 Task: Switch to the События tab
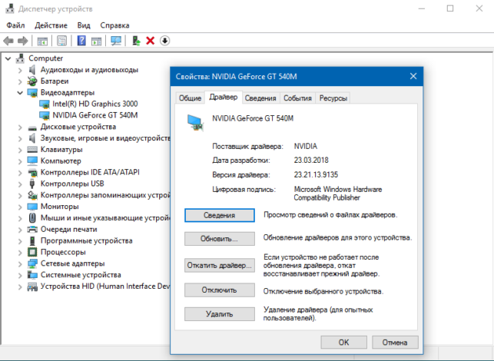pos(297,98)
